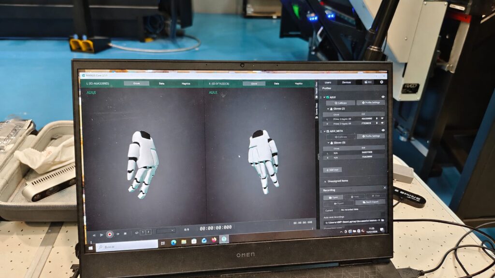This screenshot has height=278, width=495.
Task: Click the Save recording button
Action: (354, 197)
